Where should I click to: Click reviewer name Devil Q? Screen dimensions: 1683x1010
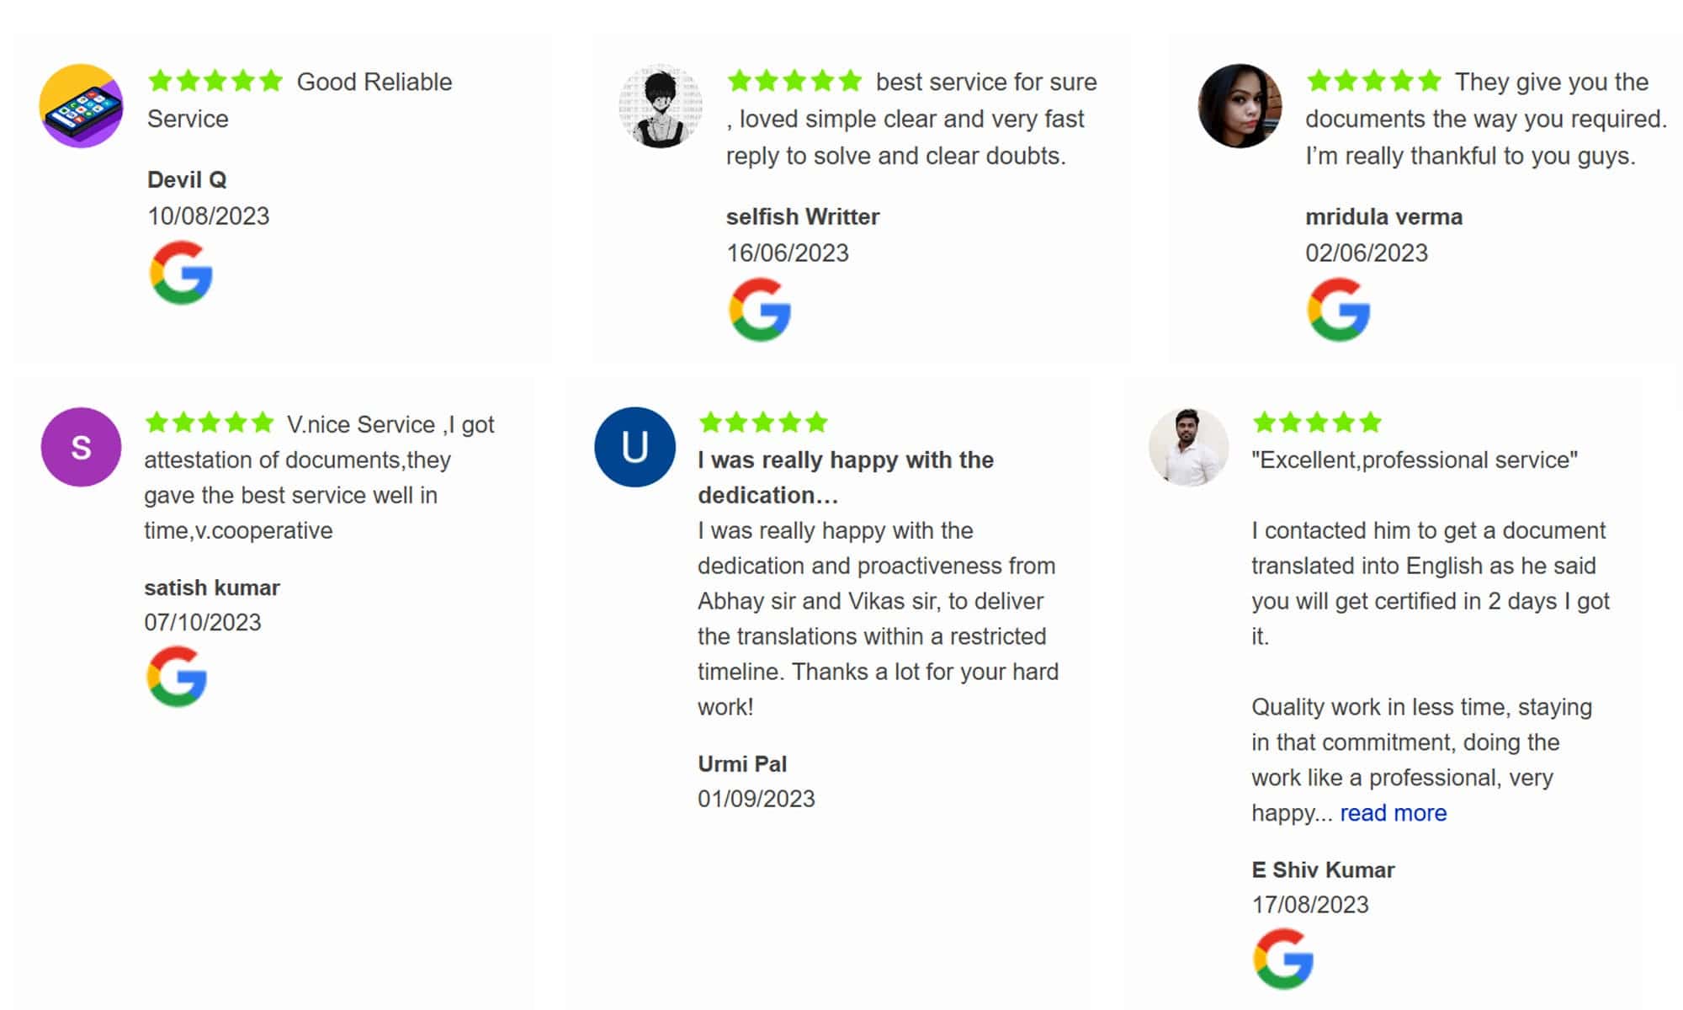[187, 179]
